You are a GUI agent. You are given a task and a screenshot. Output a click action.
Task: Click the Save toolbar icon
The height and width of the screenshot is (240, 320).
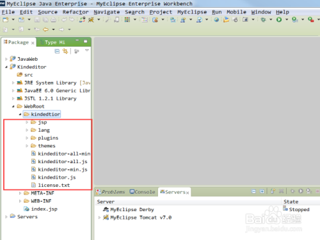[37, 20]
